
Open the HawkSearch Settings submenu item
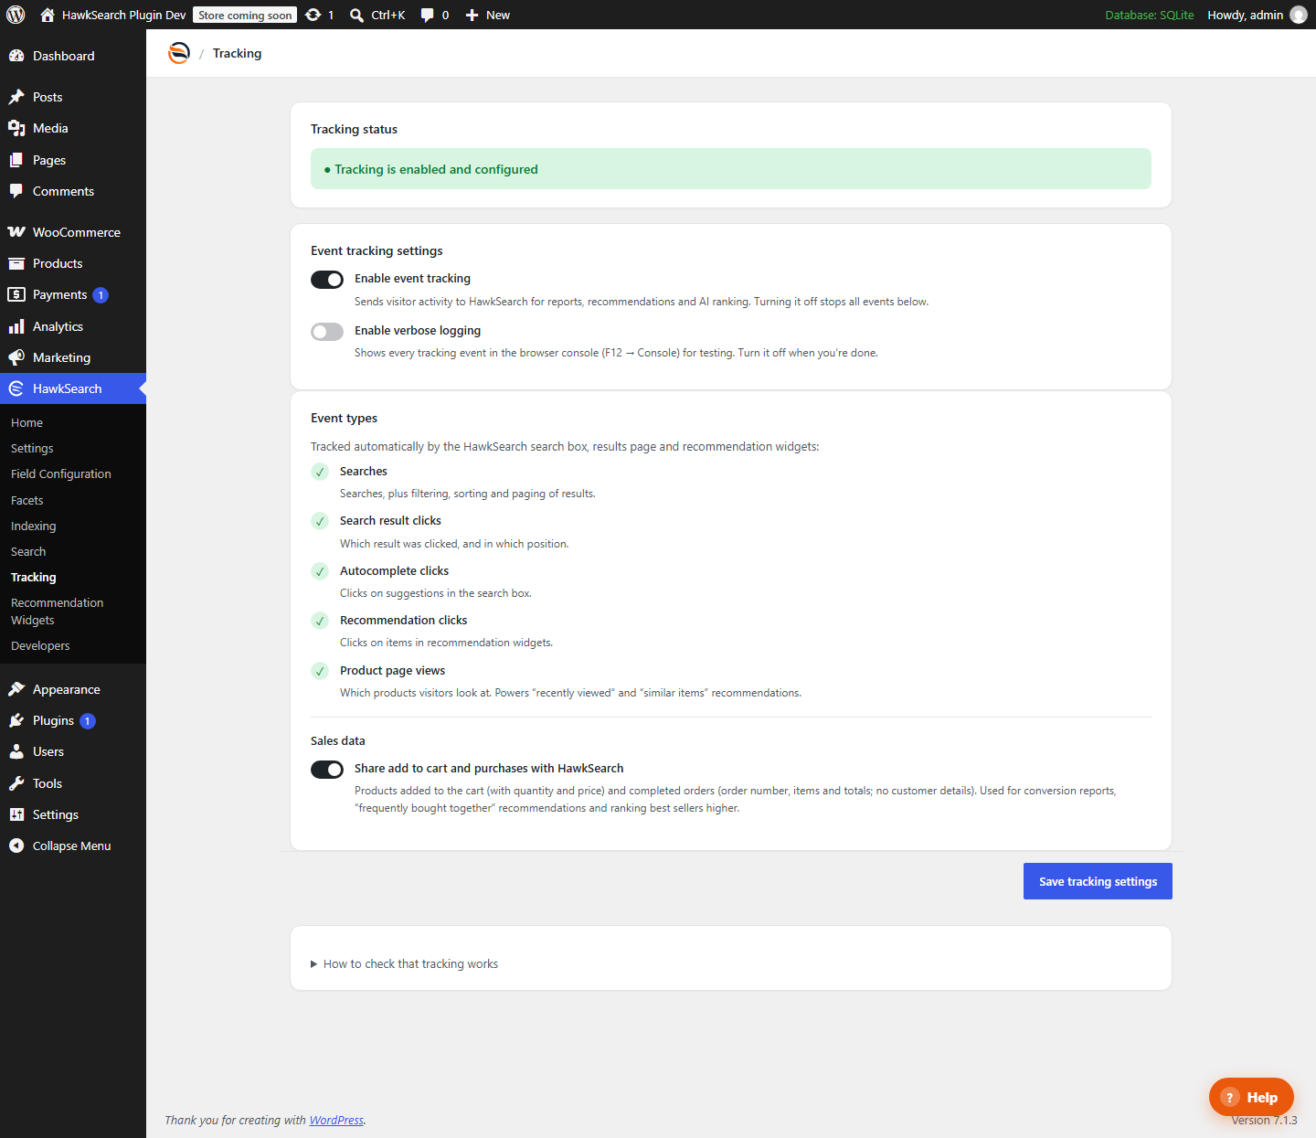pyautogui.click(x=32, y=448)
